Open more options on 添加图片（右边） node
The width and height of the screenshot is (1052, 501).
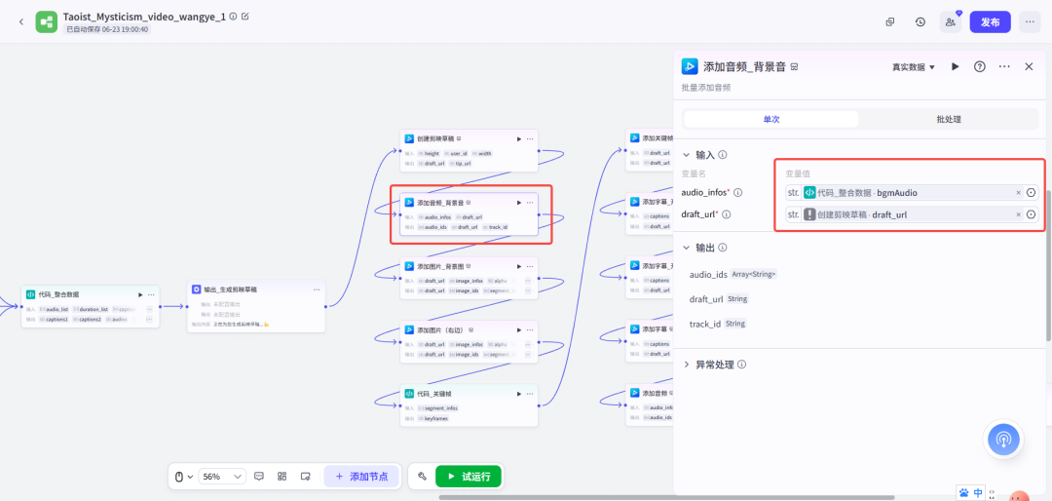click(530, 329)
